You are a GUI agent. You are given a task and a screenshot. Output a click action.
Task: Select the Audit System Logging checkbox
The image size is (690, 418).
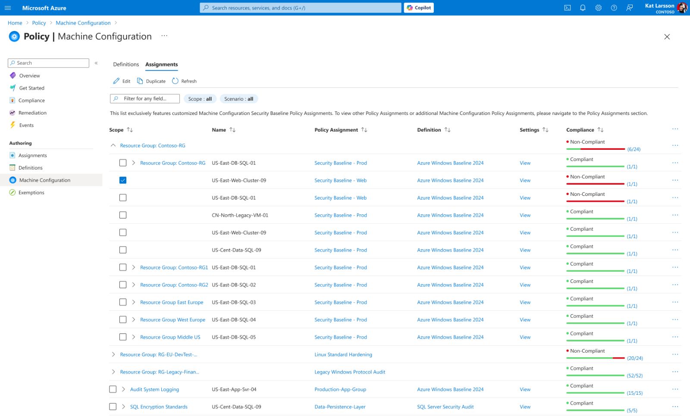113,389
